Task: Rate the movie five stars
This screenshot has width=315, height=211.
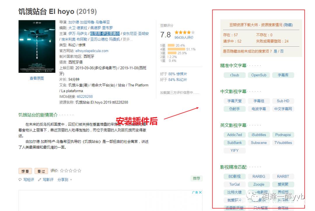Action: click(x=79, y=171)
